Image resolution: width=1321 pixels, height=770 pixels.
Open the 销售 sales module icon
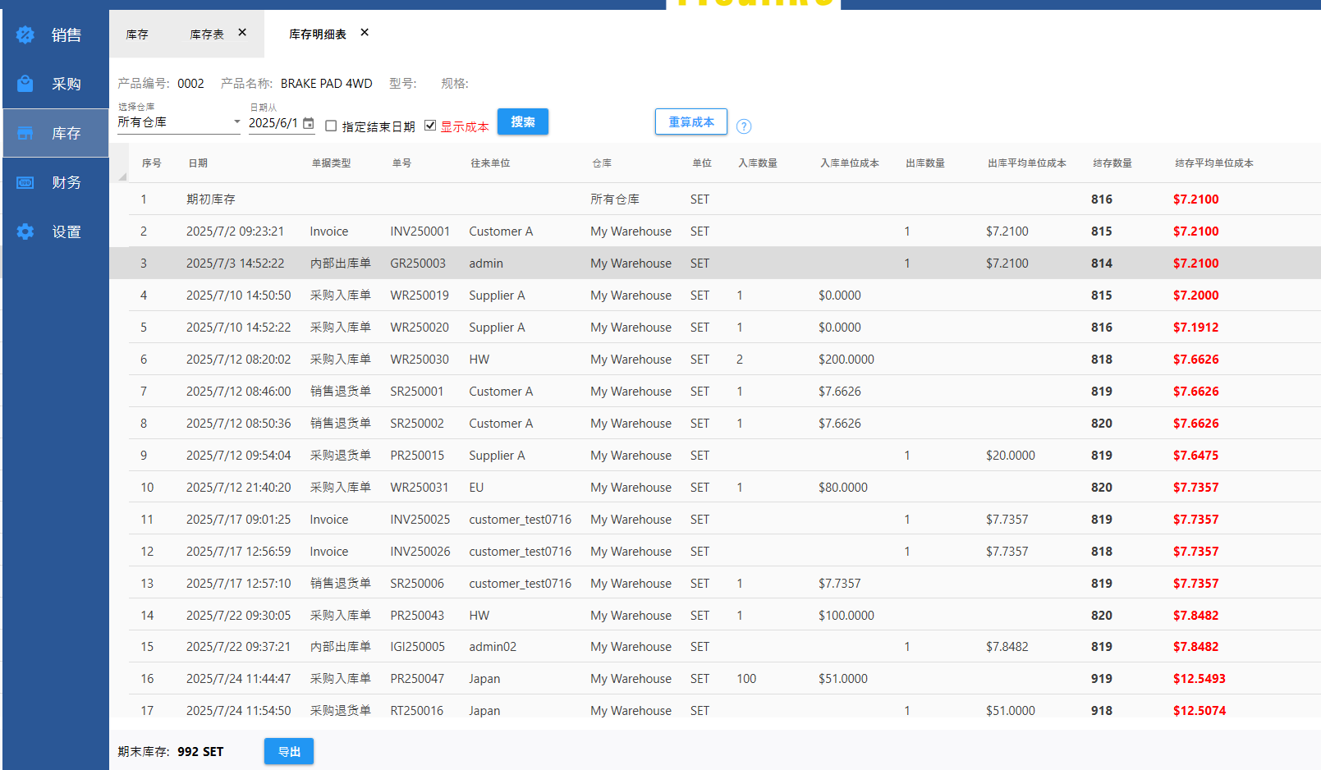pyautogui.click(x=25, y=34)
